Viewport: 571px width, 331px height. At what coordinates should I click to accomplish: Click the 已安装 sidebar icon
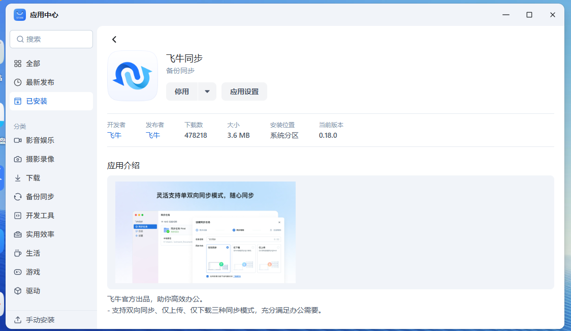click(18, 101)
